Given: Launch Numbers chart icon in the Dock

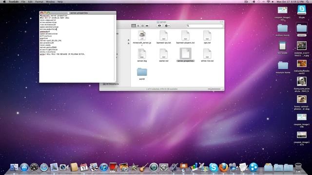Looking at the screenshot, I should coord(194,167).
